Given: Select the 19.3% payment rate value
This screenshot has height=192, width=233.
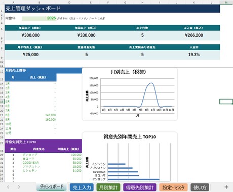Looking at the screenshot, I should tap(194, 55).
